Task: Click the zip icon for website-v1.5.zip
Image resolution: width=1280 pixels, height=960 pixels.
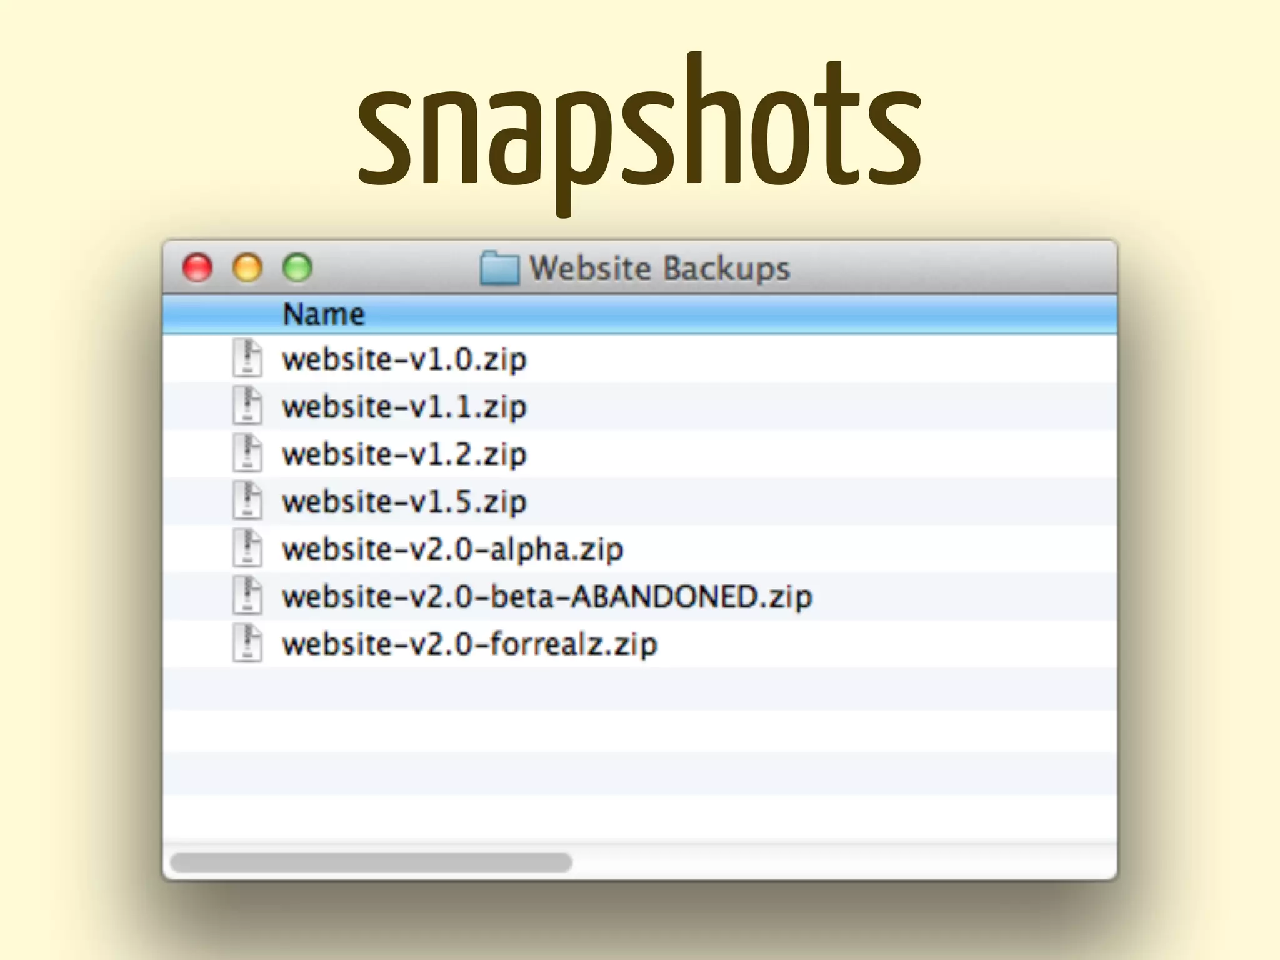Action: [247, 501]
